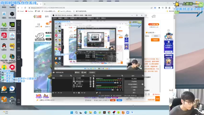Open OBS 文件(F) menu

tap(55, 18)
